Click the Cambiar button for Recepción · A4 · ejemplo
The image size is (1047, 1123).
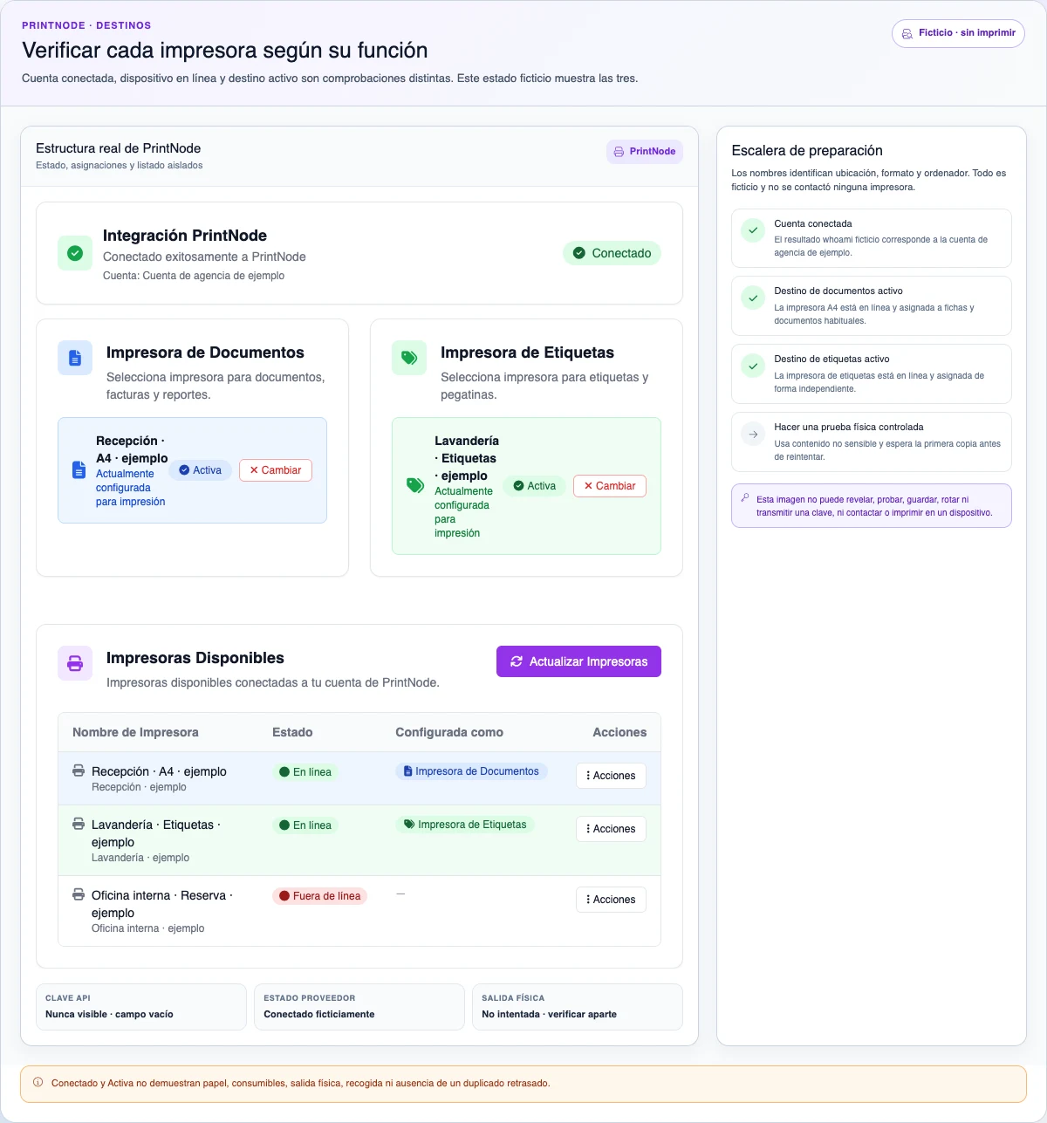(276, 470)
